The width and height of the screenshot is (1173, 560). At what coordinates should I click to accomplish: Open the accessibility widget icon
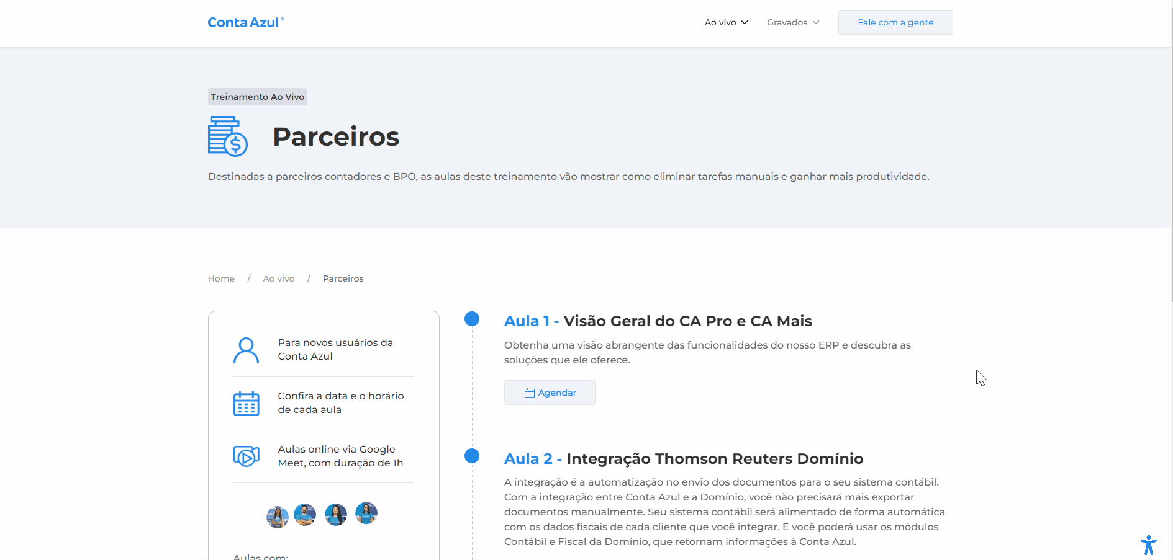click(1149, 545)
